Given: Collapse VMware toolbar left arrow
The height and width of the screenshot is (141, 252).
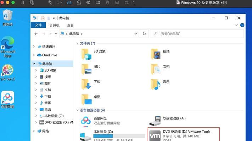Looking at the screenshot, I should (134, 2).
